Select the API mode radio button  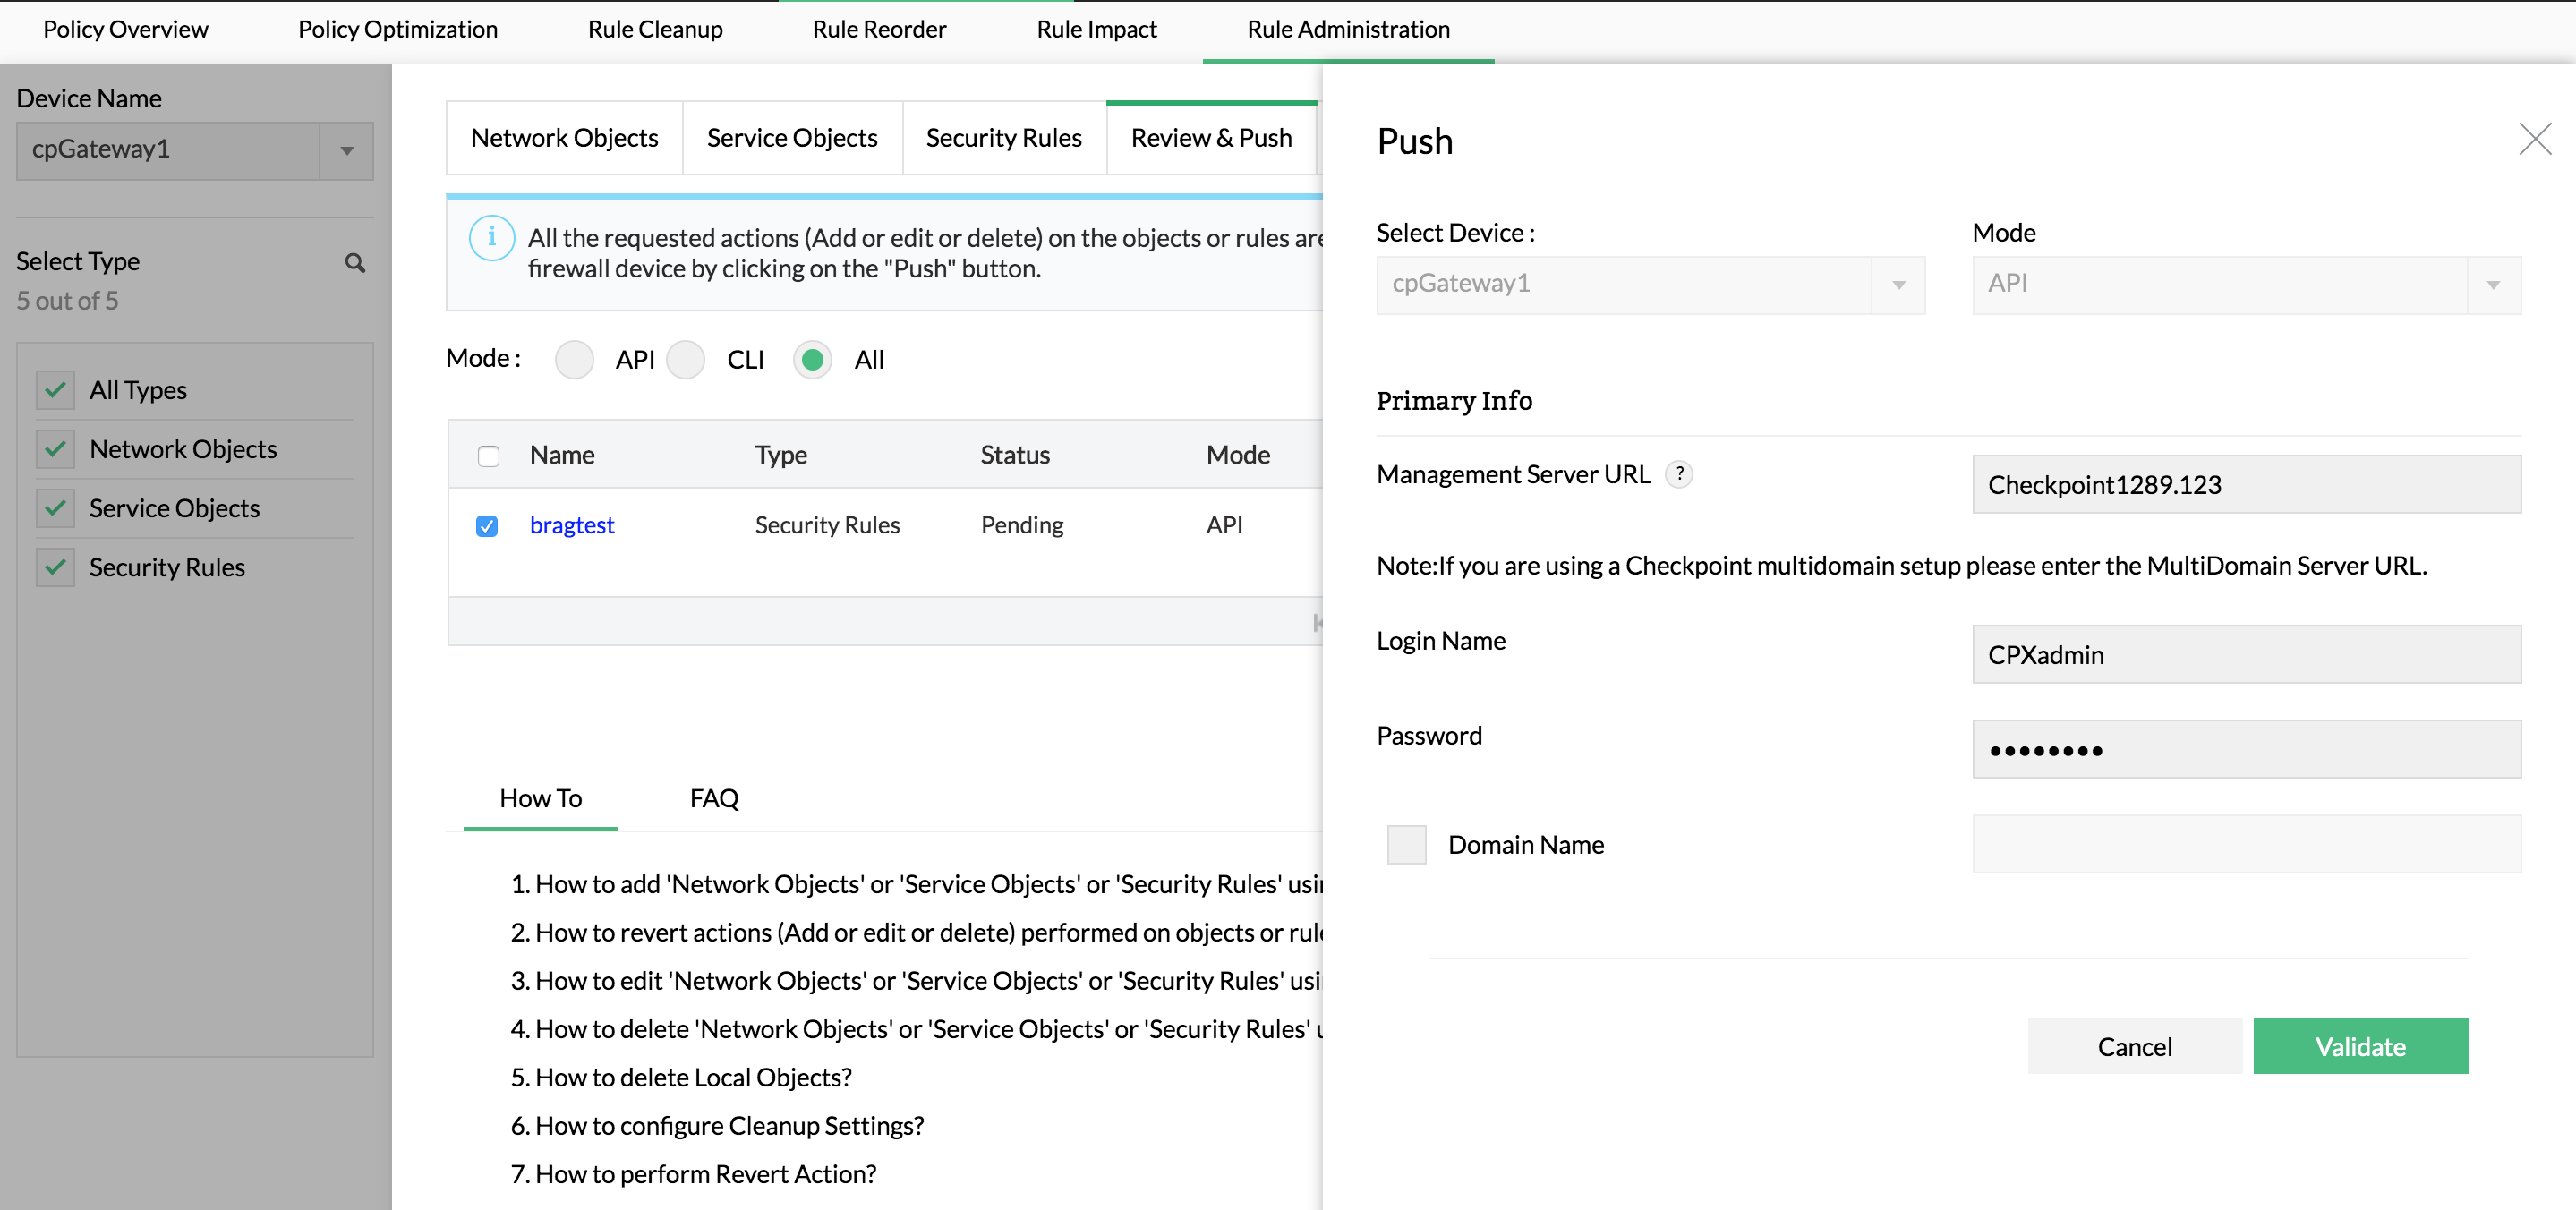pyautogui.click(x=574, y=360)
